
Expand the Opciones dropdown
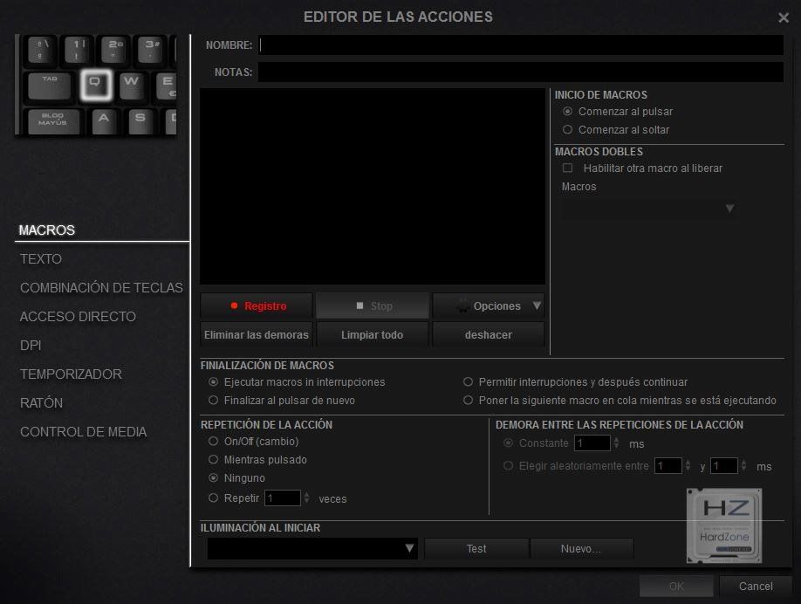[x=488, y=306]
